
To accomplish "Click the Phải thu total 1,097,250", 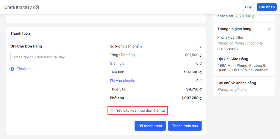I will [191, 98].
